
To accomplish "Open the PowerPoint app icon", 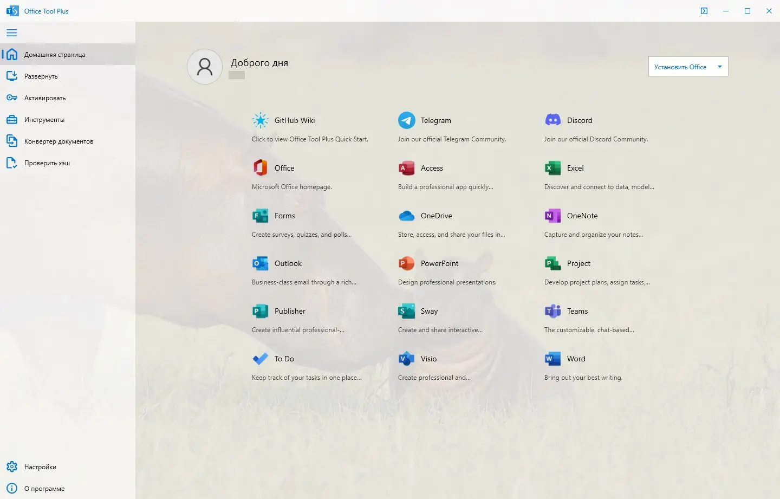I will (x=407, y=263).
